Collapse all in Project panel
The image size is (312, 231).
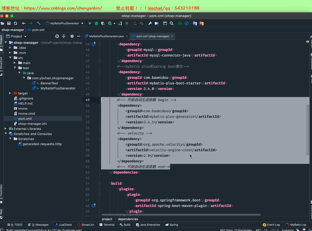(64, 36)
